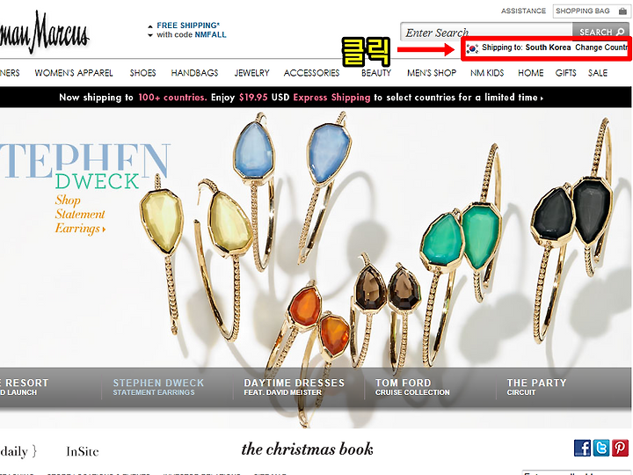Open the Assistance link
633x475 pixels.
pyautogui.click(x=523, y=11)
